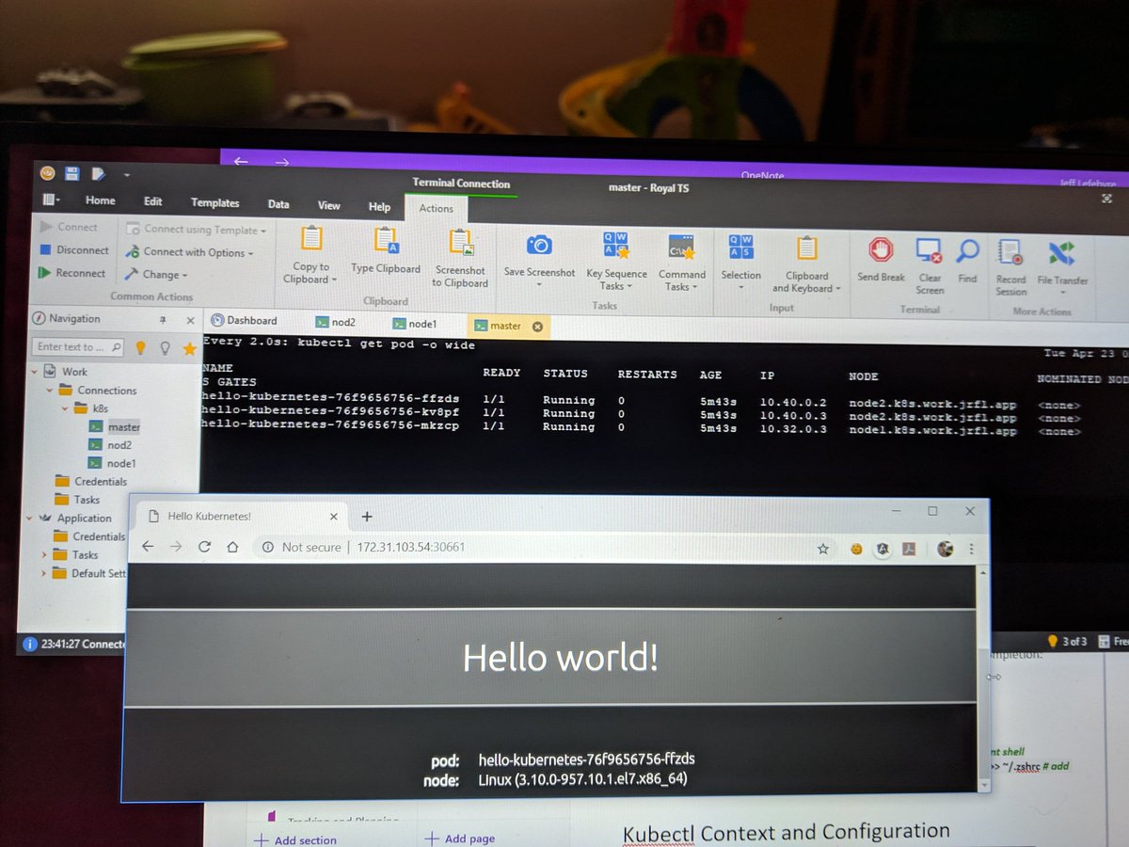Close the master terminal tab
Viewport: 1129px width, 847px height.
click(x=537, y=327)
